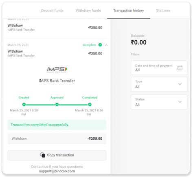Open the Type filter dropdown

pyautogui.click(x=159, y=84)
